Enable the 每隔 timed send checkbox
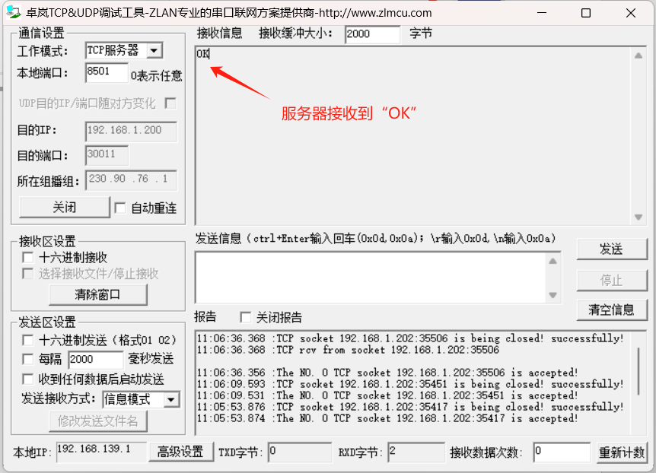Viewport: 656px width, 473px height. point(28,359)
